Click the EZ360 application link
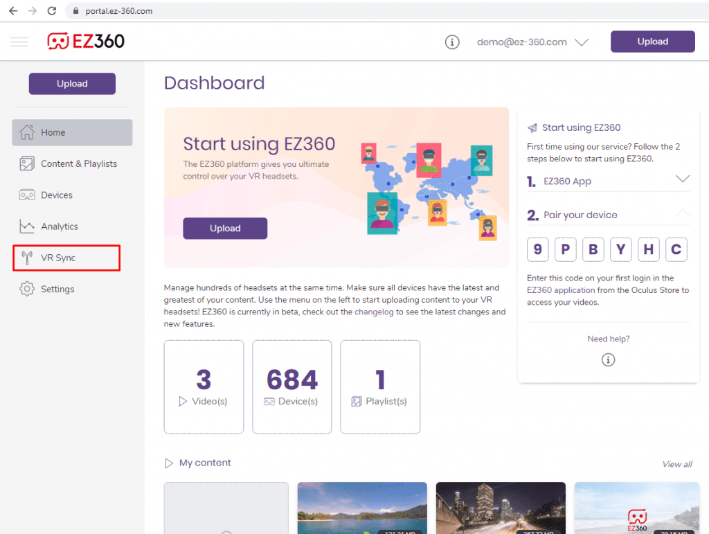This screenshot has width=709, height=534. pyautogui.click(x=561, y=290)
